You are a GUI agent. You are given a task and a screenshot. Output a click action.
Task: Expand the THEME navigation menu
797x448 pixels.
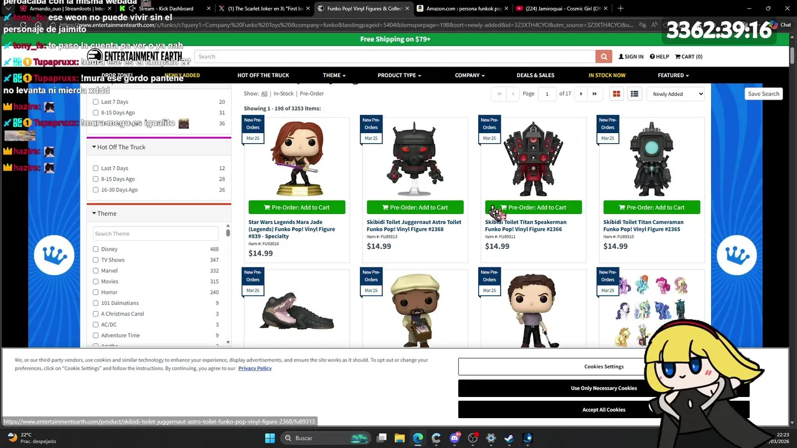point(334,75)
